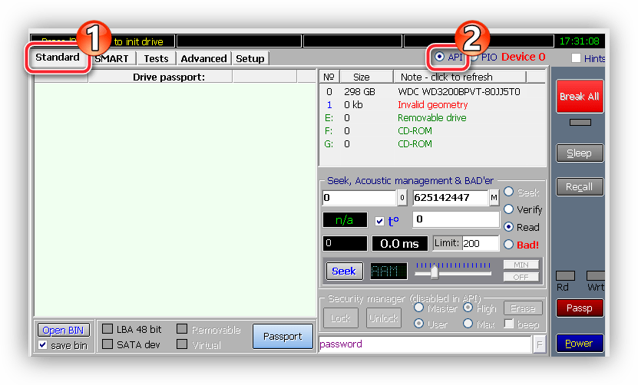Click the 0 kb size cell

click(353, 105)
